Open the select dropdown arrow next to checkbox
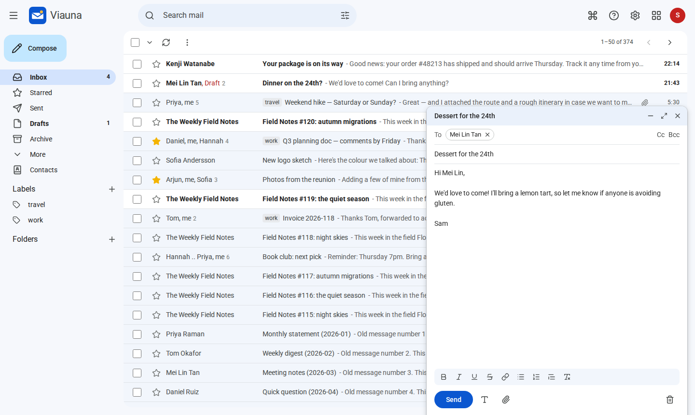This screenshot has width=695, height=415. coord(150,42)
